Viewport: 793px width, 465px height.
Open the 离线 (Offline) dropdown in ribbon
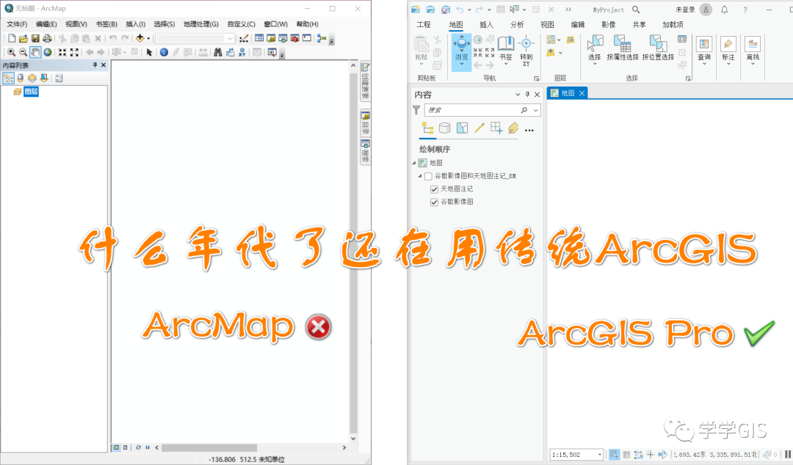[x=753, y=65]
